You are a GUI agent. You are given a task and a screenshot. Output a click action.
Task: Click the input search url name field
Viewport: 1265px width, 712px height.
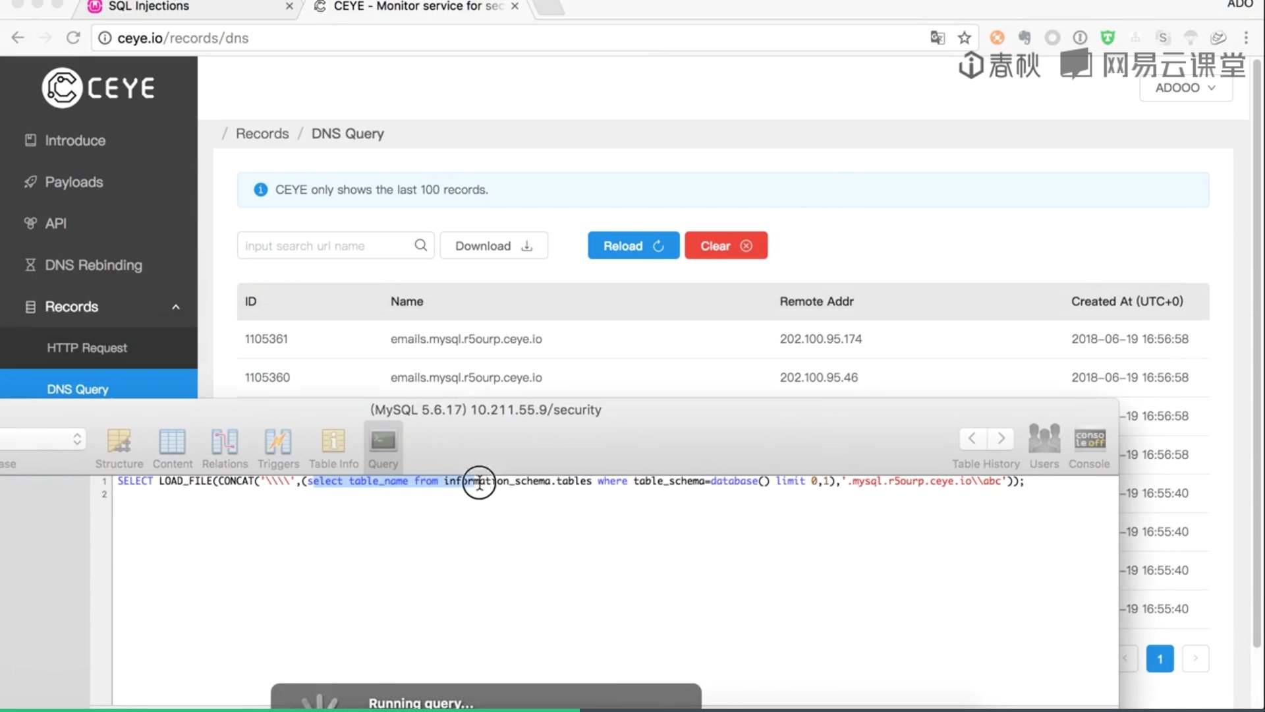tap(326, 245)
